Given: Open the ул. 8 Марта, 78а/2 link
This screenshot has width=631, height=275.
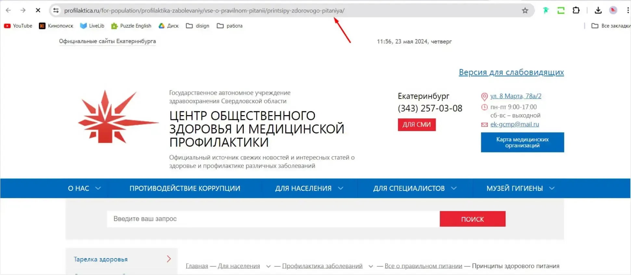Looking at the screenshot, I should point(516,96).
